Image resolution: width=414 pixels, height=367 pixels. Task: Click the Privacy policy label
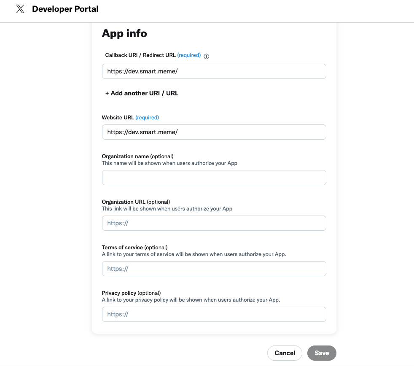pos(119,293)
